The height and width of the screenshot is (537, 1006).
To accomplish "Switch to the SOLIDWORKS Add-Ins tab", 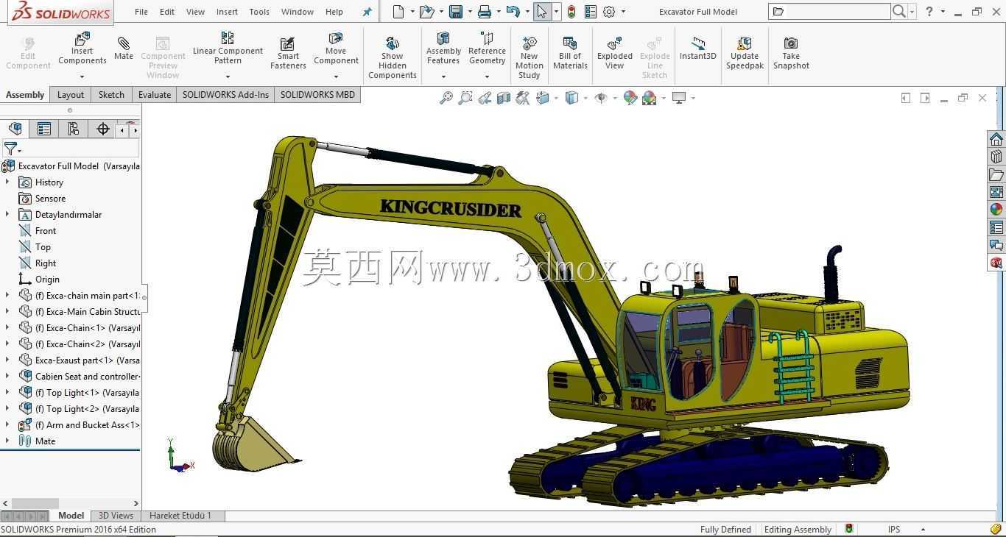I will point(225,95).
